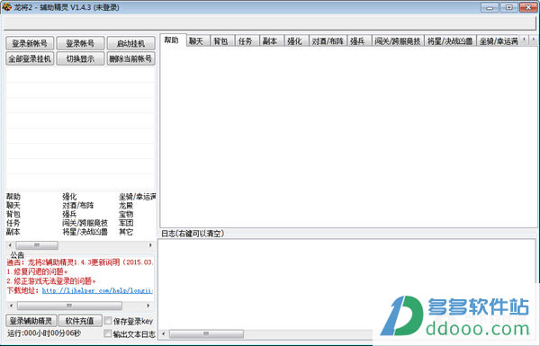Select 副本 in the left list

click(x=13, y=232)
